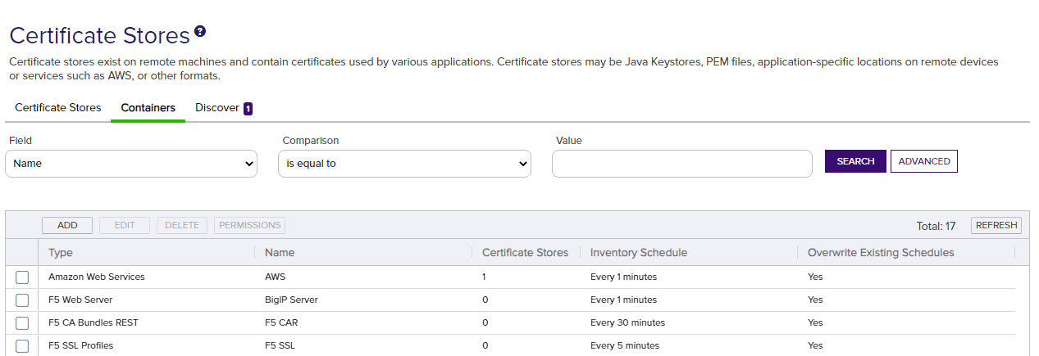Click the 'BigIP Server' name cell
The image size is (1039, 356).
tap(291, 300)
